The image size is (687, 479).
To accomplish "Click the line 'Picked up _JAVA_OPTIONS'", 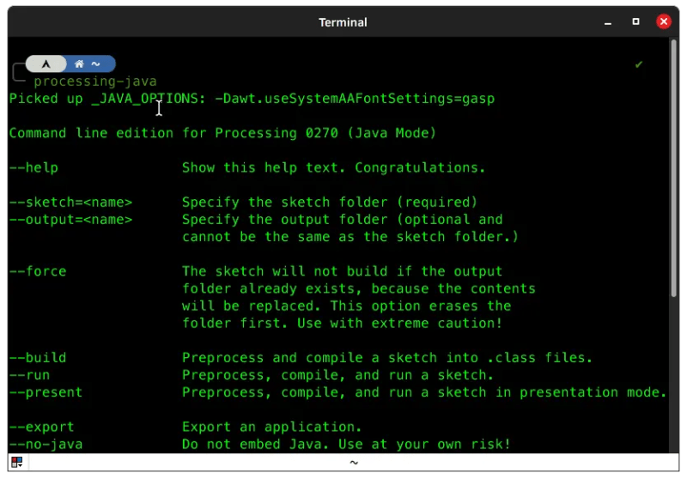I will [252, 99].
